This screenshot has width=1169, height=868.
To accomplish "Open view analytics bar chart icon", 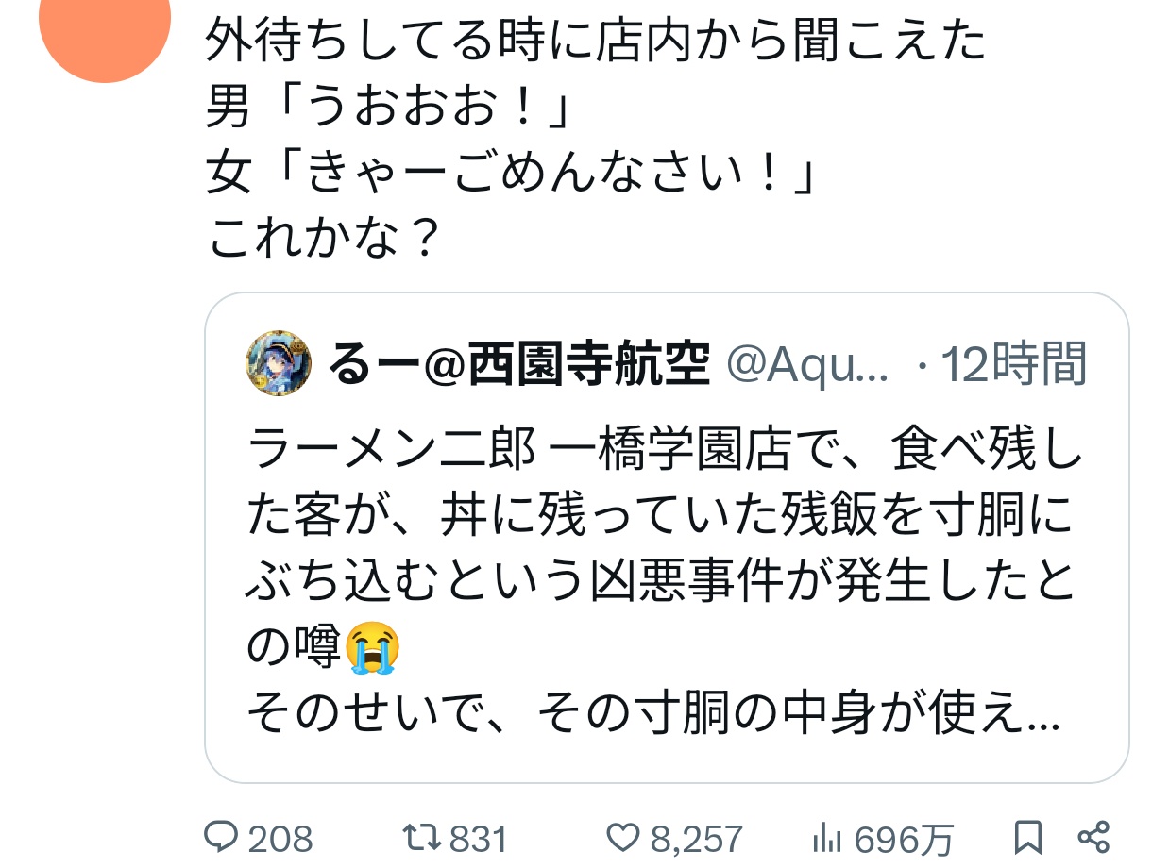I will pyautogui.click(x=828, y=837).
